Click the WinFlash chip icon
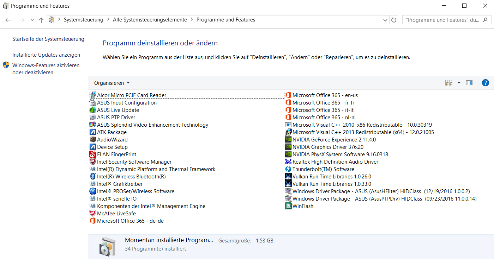Screen dimensions: 494x259 pos(288,206)
